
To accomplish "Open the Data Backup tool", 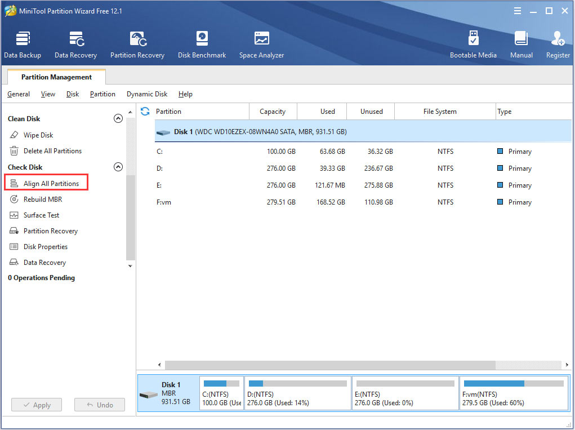I will [x=23, y=45].
